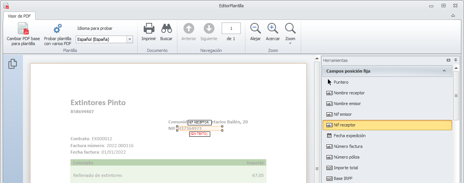Click Alejar zoom out magnifier
This screenshot has height=183, width=464.
pos(255,29)
